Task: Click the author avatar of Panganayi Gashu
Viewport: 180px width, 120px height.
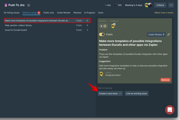Action: point(101,74)
